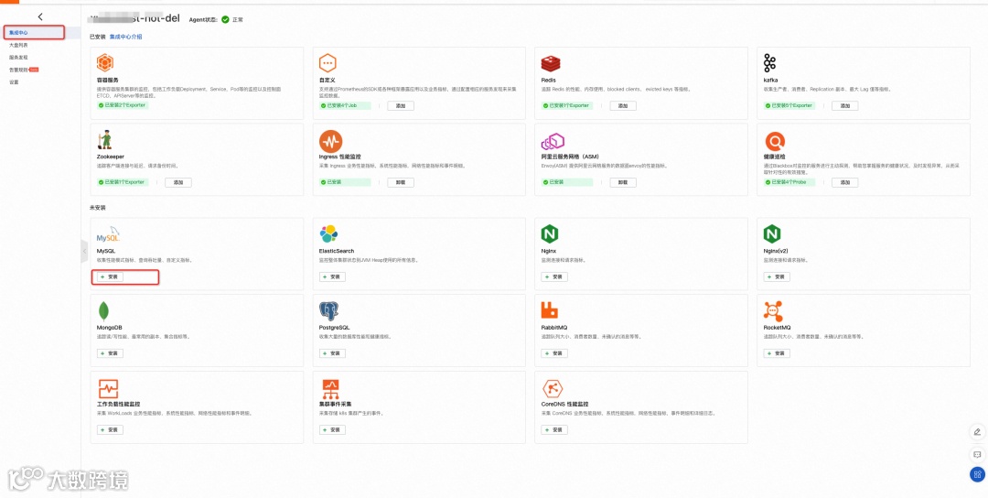
Task: Install the MySQL integration
Action: point(111,276)
